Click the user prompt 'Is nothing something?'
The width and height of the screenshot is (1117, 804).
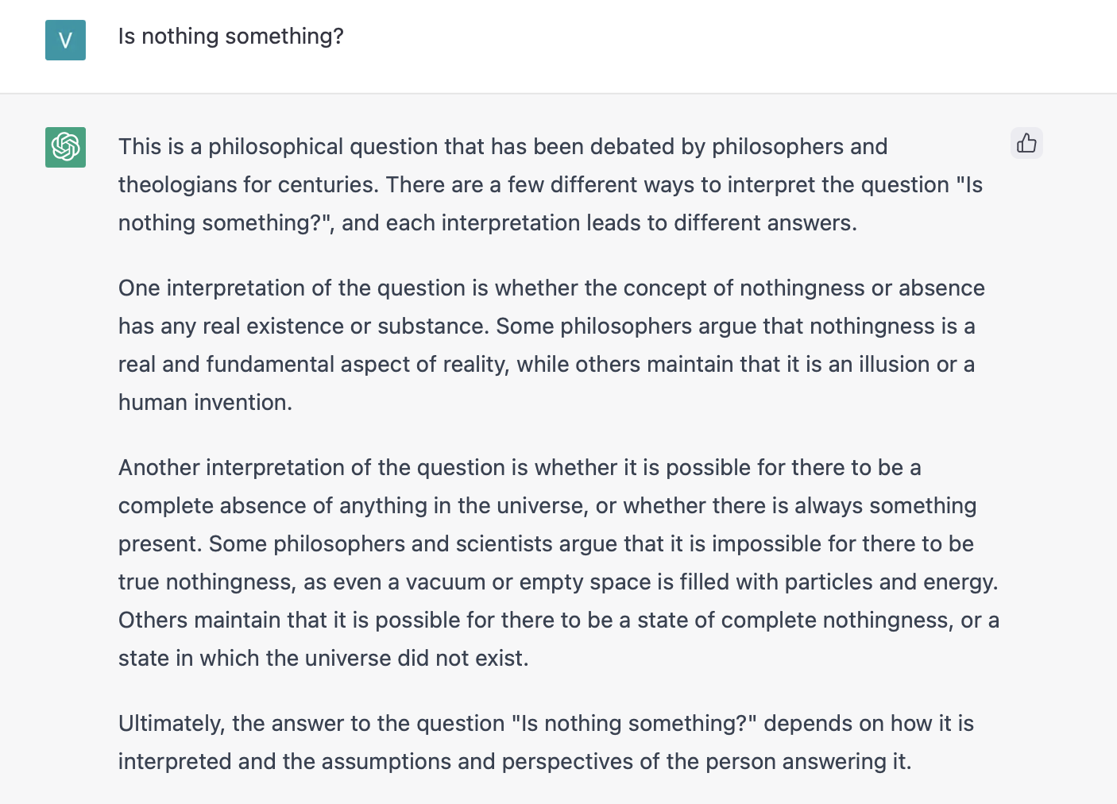point(231,37)
